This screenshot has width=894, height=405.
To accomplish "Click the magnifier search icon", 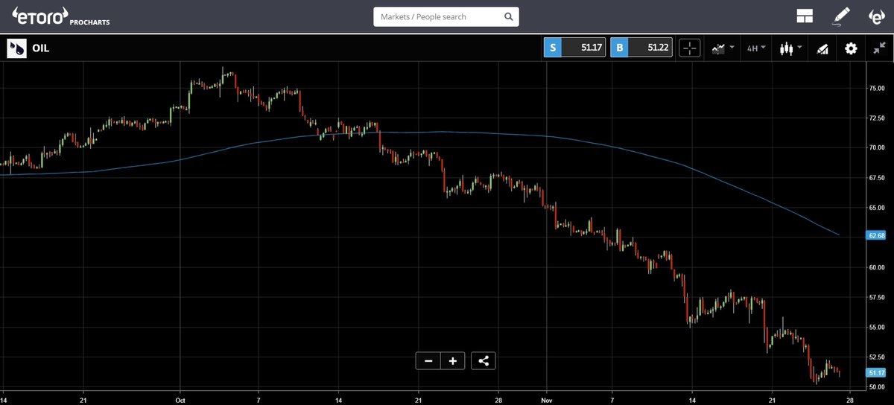I will [x=508, y=16].
